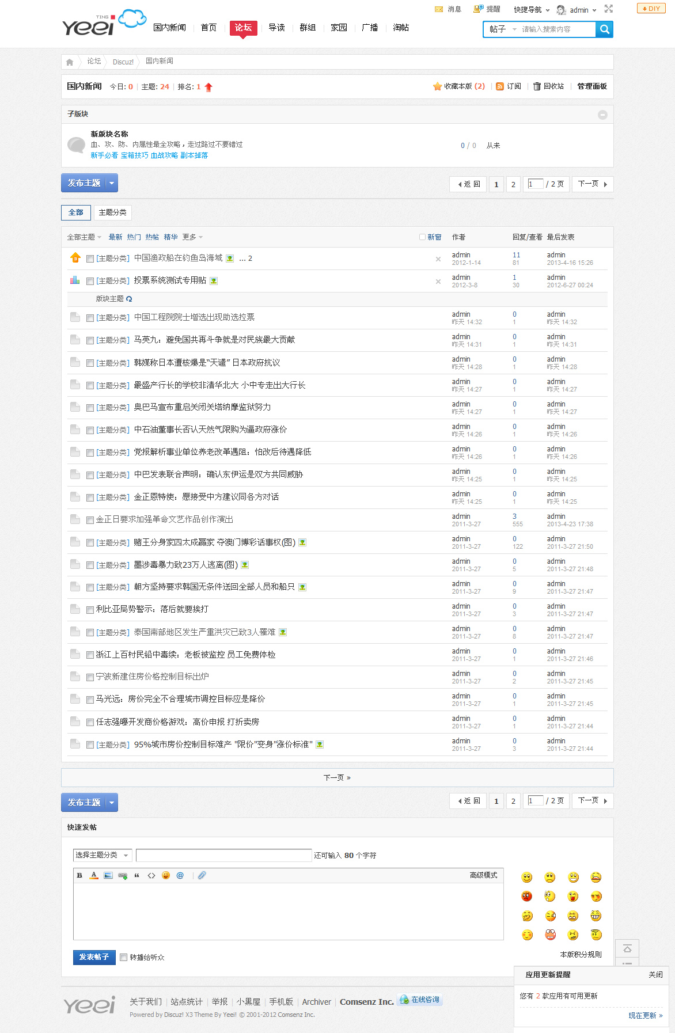The image size is (675, 1033).
Task: Click the 现在更新 link in update popup
Action: [x=645, y=1016]
